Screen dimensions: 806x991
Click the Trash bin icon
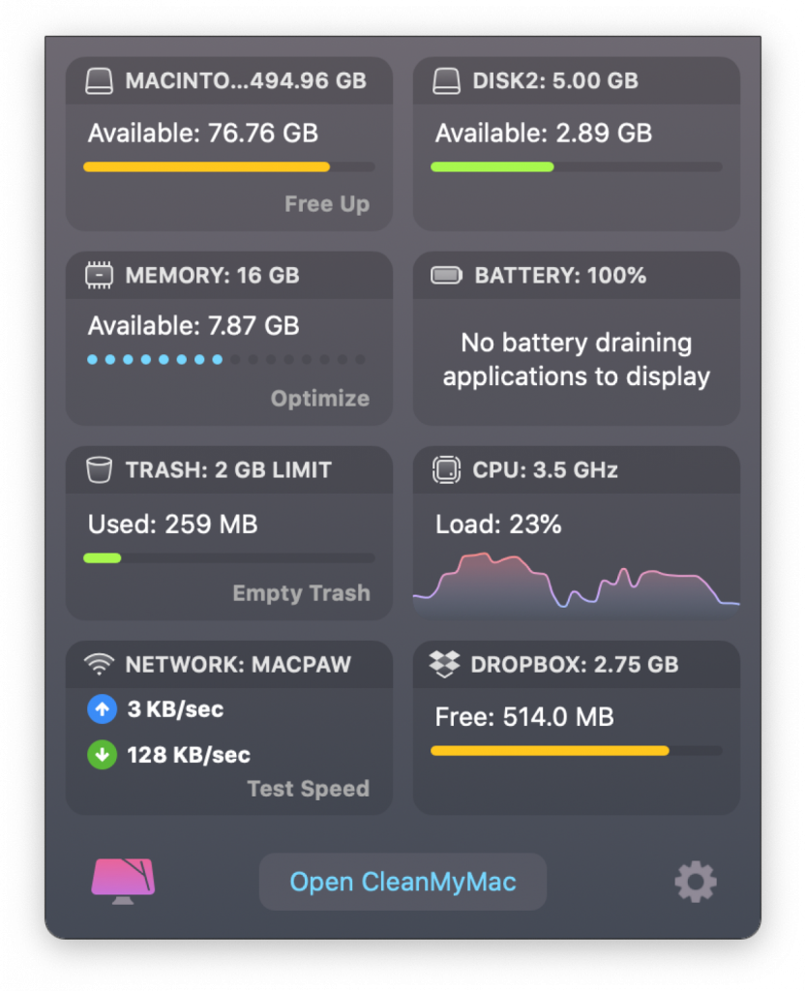click(x=99, y=470)
